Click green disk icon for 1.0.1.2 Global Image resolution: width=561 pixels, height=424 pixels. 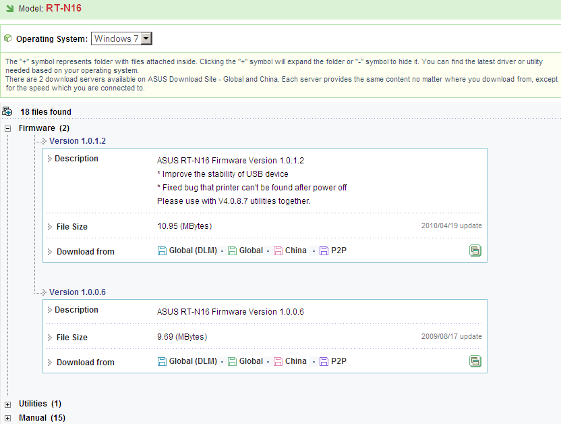232,250
